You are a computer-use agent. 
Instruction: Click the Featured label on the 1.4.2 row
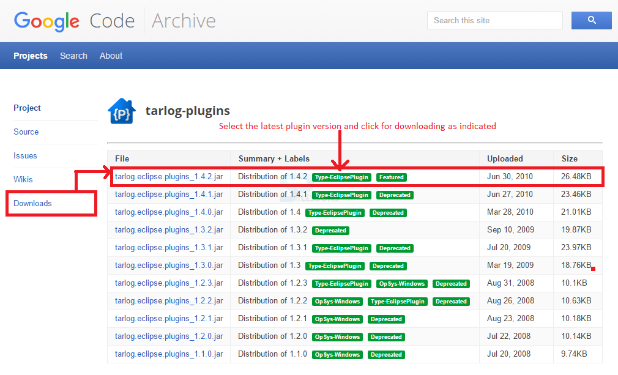(392, 177)
